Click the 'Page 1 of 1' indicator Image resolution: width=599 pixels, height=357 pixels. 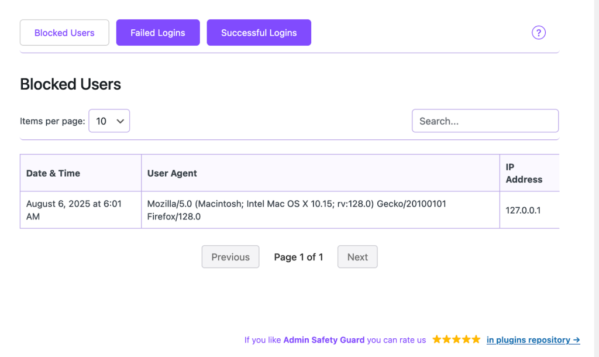click(x=298, y=257)
